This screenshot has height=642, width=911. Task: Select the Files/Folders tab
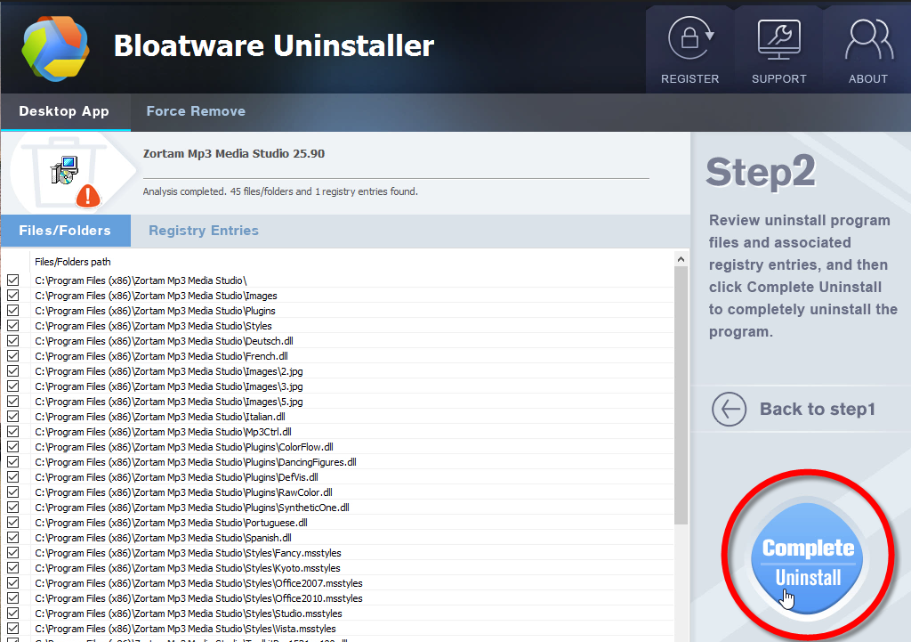[x=65, y=231]
